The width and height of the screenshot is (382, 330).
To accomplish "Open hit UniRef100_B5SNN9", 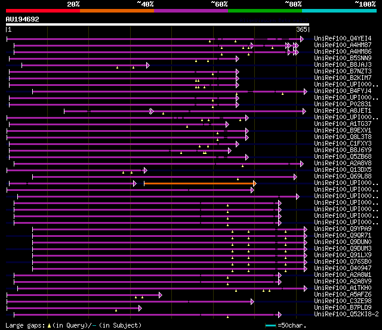I will (343, 58).
